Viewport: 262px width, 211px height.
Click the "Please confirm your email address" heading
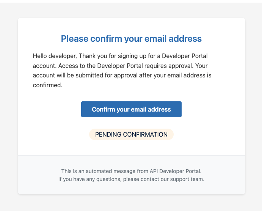click(131, 39)
